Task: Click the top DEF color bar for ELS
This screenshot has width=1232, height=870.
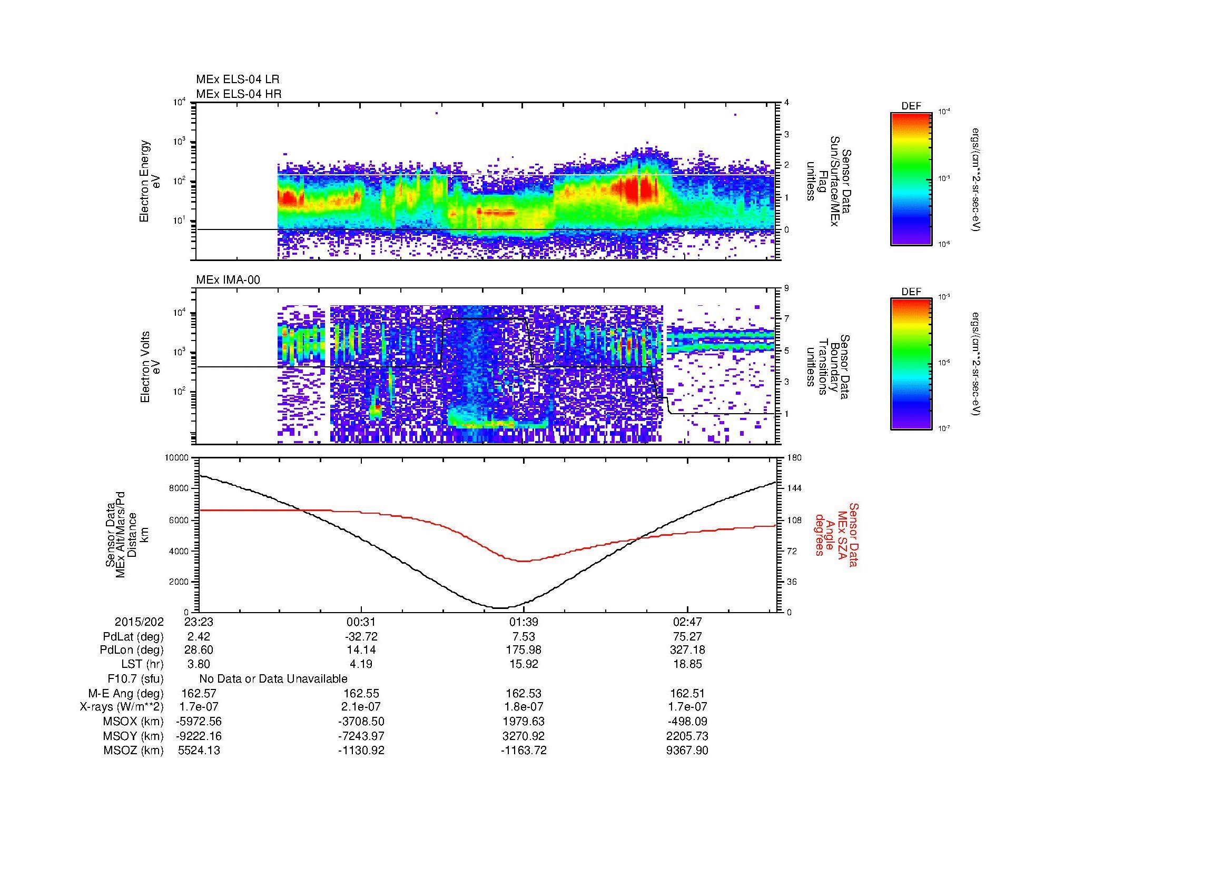Action: click(911, 178)
